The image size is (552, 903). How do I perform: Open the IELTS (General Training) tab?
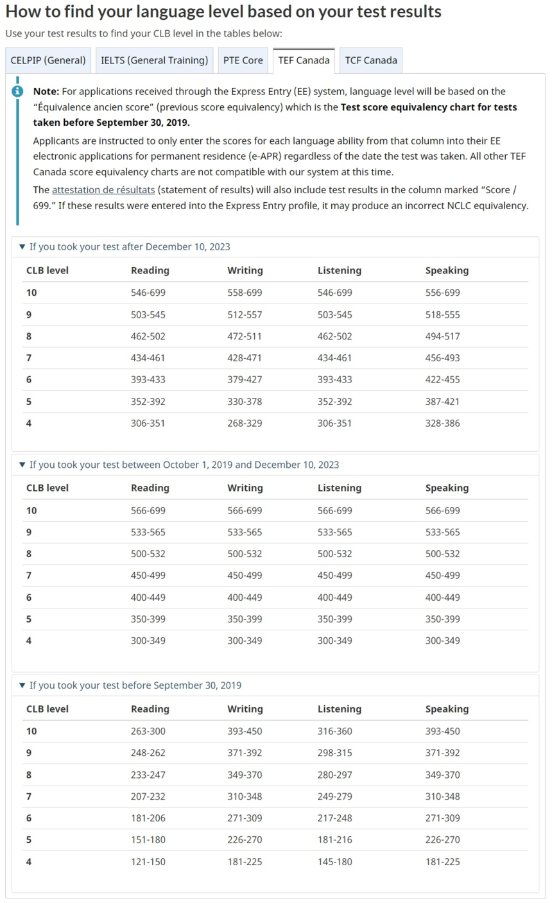[154, 60]
